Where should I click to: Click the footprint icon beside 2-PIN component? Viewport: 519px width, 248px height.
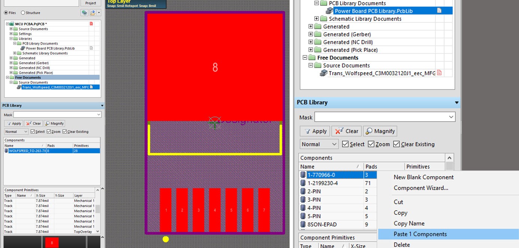point(303,191)
